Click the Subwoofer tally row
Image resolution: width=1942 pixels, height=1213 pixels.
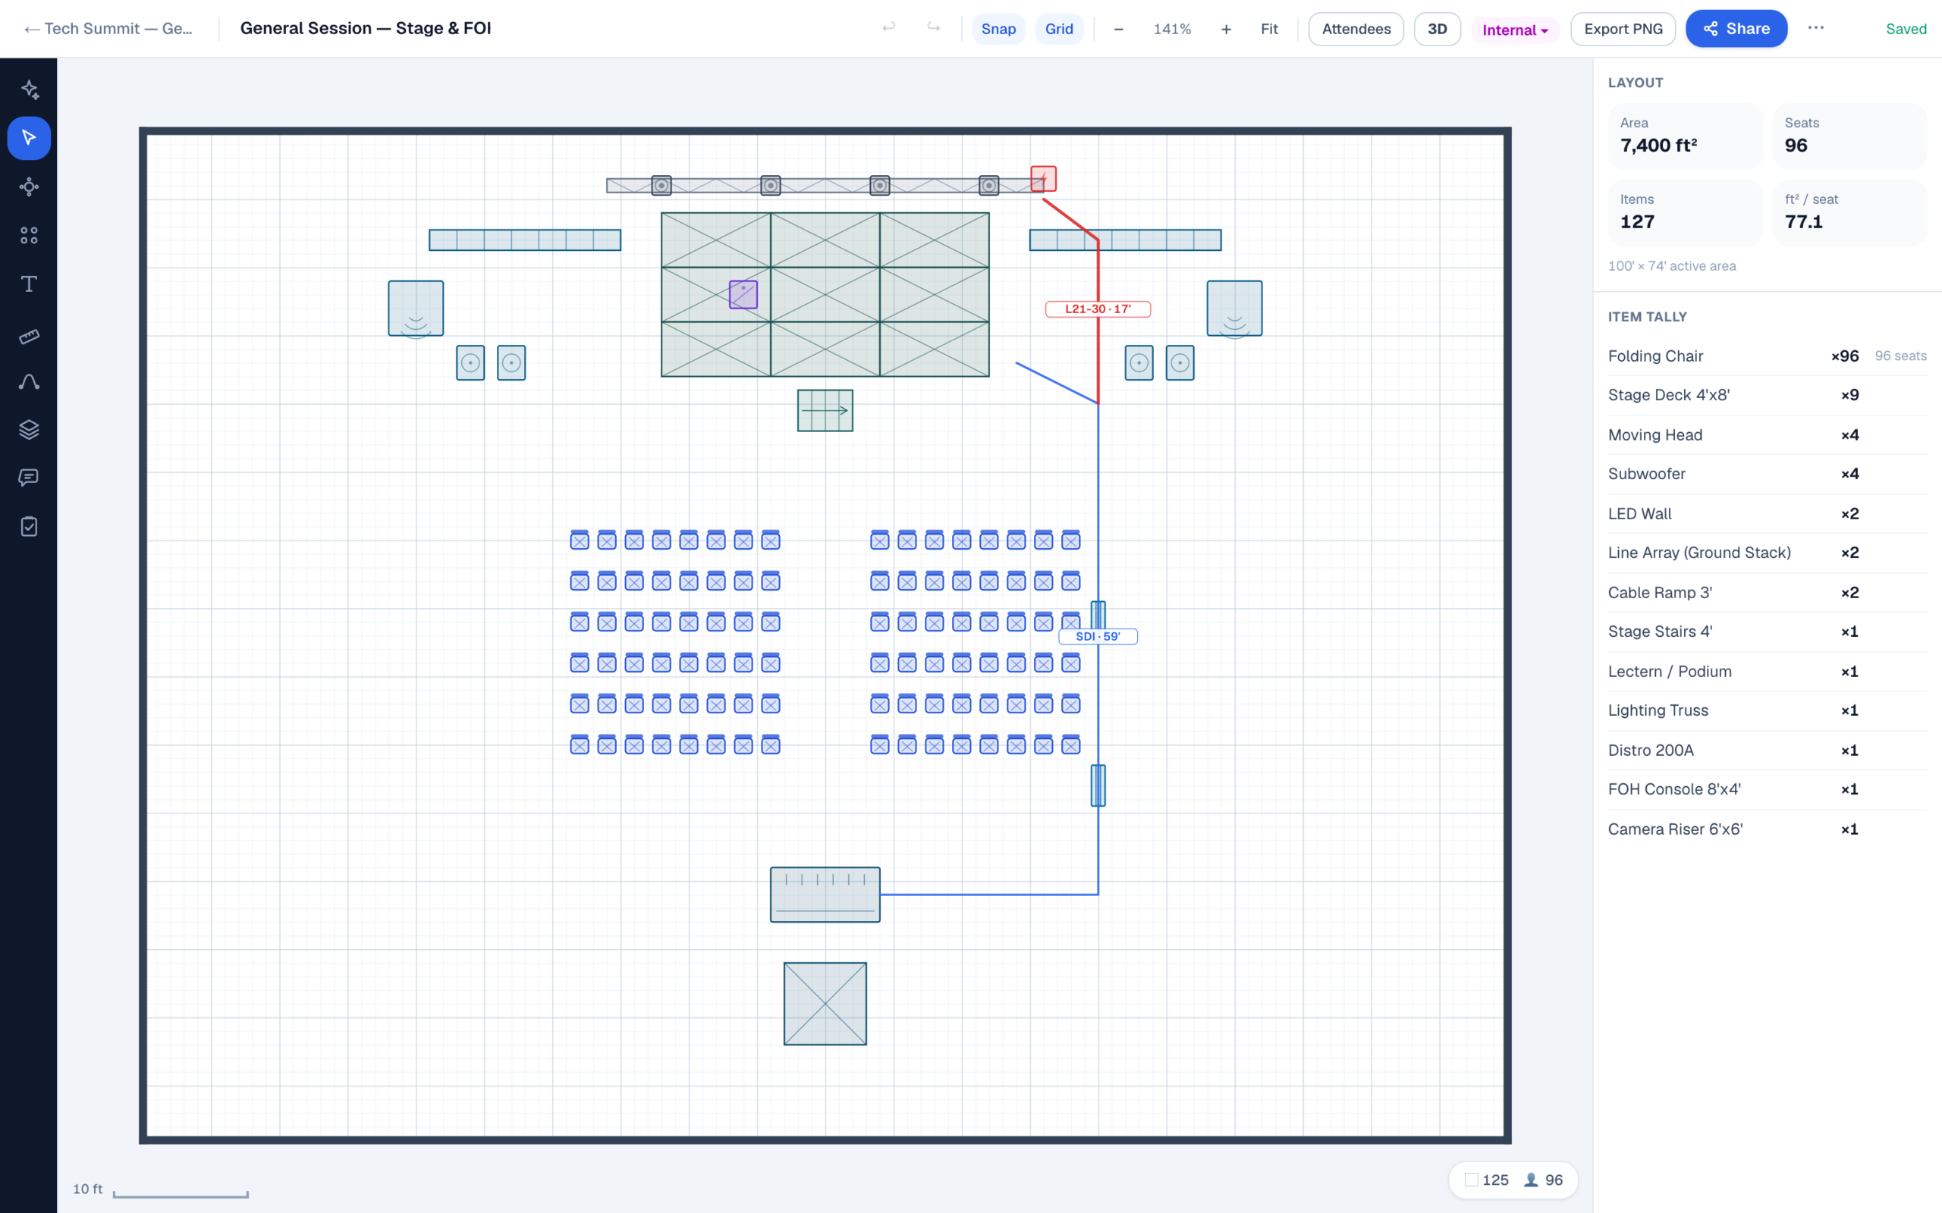(1767, 474)
